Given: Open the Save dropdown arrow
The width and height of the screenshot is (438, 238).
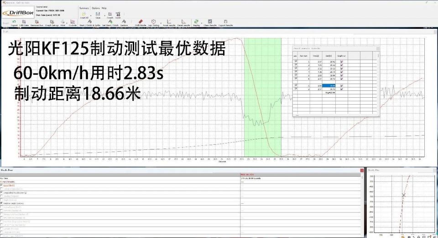Looking at the screenshot, I should pos(104,16).
